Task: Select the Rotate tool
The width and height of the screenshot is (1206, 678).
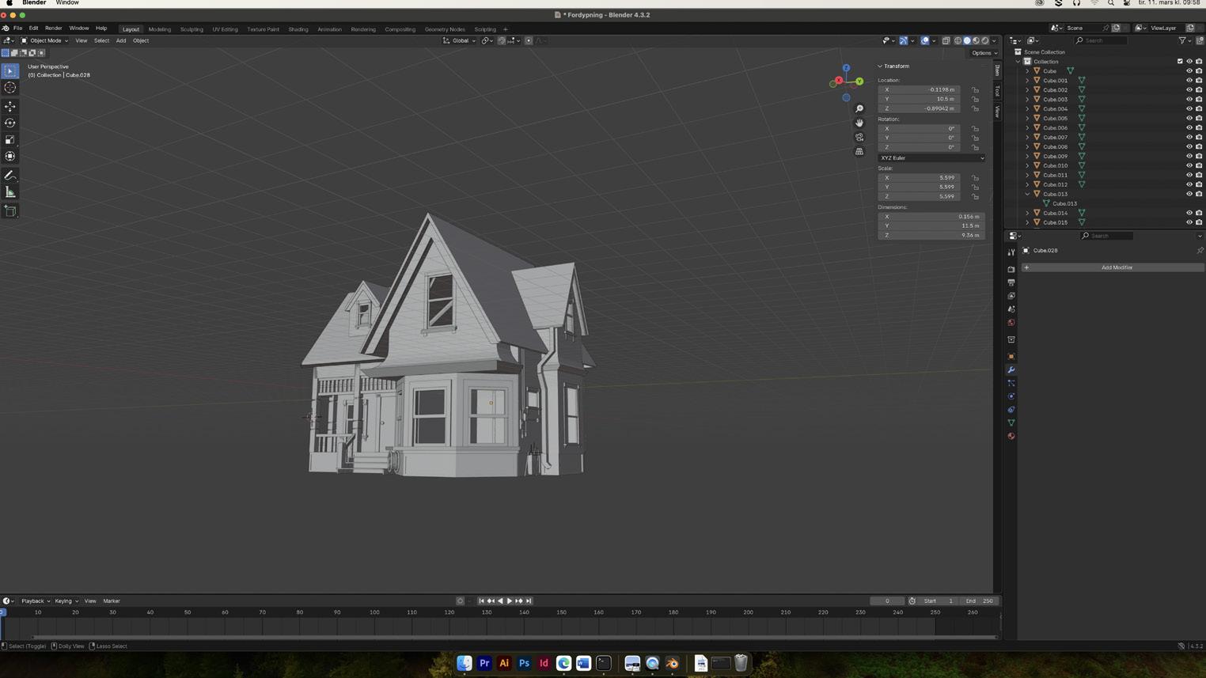Action: pyautogui.click(x=10, y=123)
